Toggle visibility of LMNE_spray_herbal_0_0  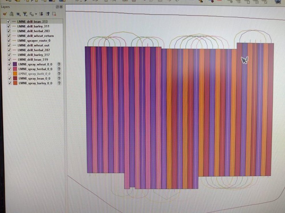coord(9,69)
